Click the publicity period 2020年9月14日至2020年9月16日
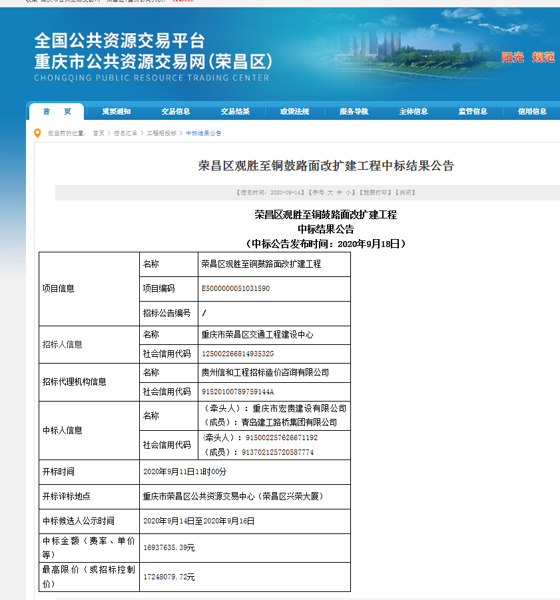The height and width of the screenshot is (600, 560). pos(199,521)
